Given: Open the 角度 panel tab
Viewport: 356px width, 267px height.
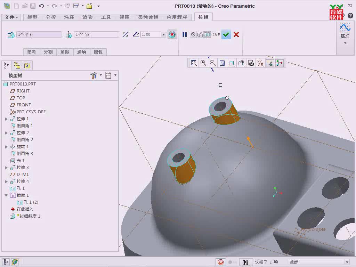Looking at the screenshot, I should coord(65,52).
